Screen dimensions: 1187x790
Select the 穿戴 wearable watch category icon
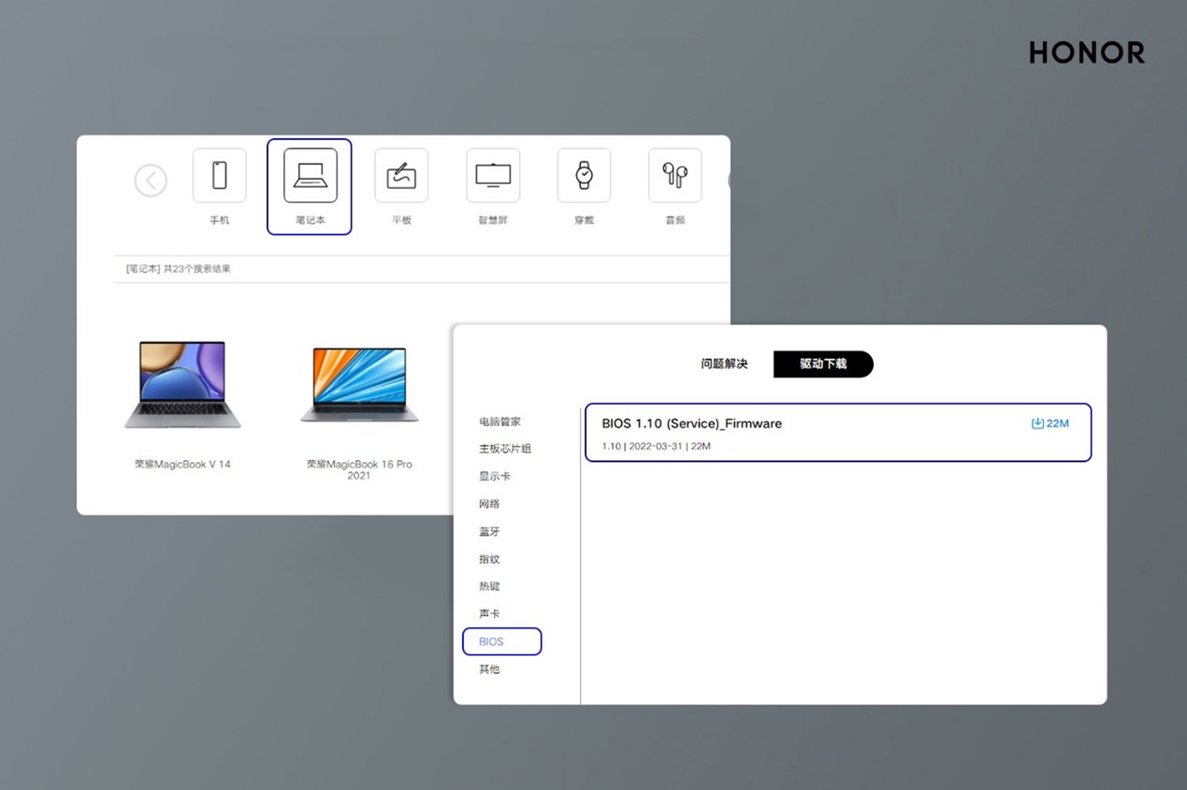tap(584, 175)
